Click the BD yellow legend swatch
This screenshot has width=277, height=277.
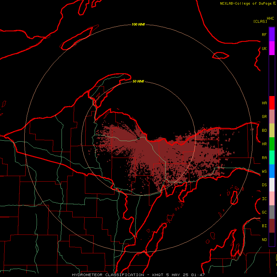[x=272, y=130]
